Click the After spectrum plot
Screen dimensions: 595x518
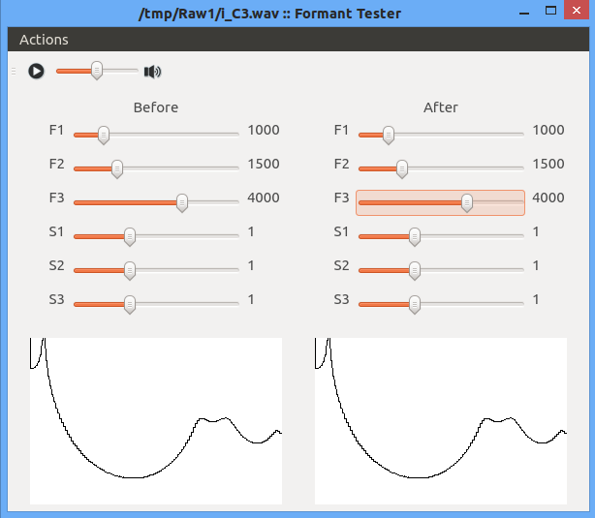pos(441,421)
